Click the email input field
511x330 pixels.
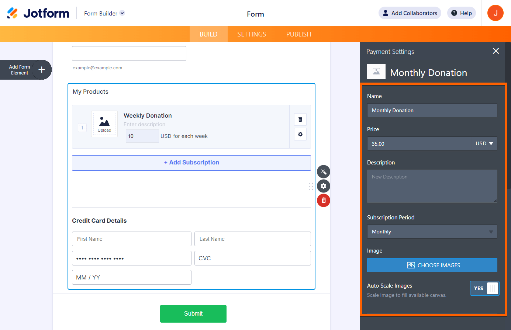(129, 53)
